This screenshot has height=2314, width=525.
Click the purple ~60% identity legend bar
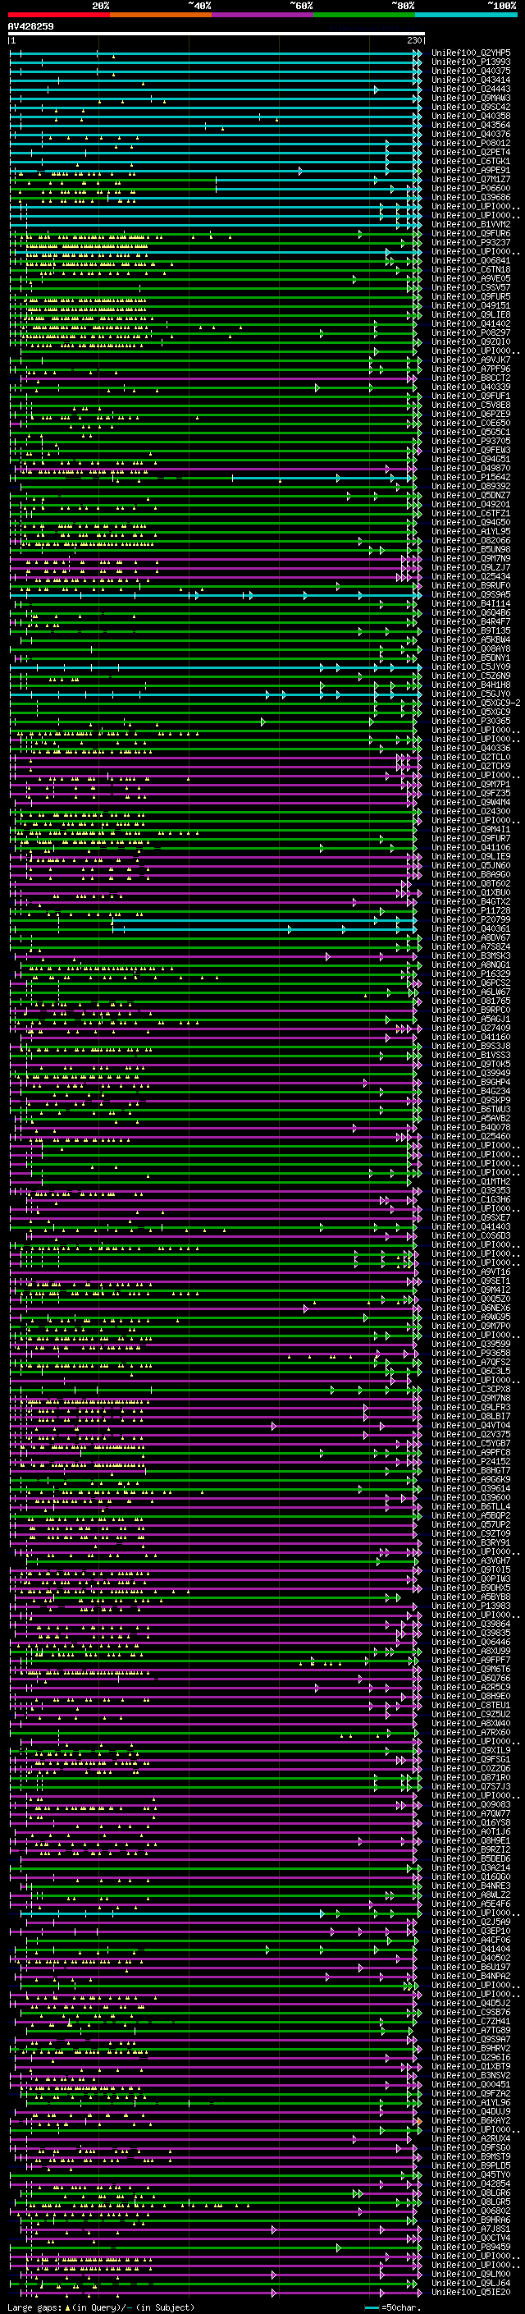pyautogui.click(x=263, y=15)
